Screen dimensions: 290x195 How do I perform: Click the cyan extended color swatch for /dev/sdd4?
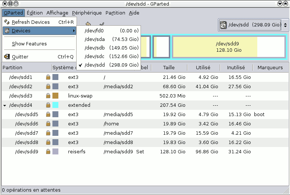point(55,105)
